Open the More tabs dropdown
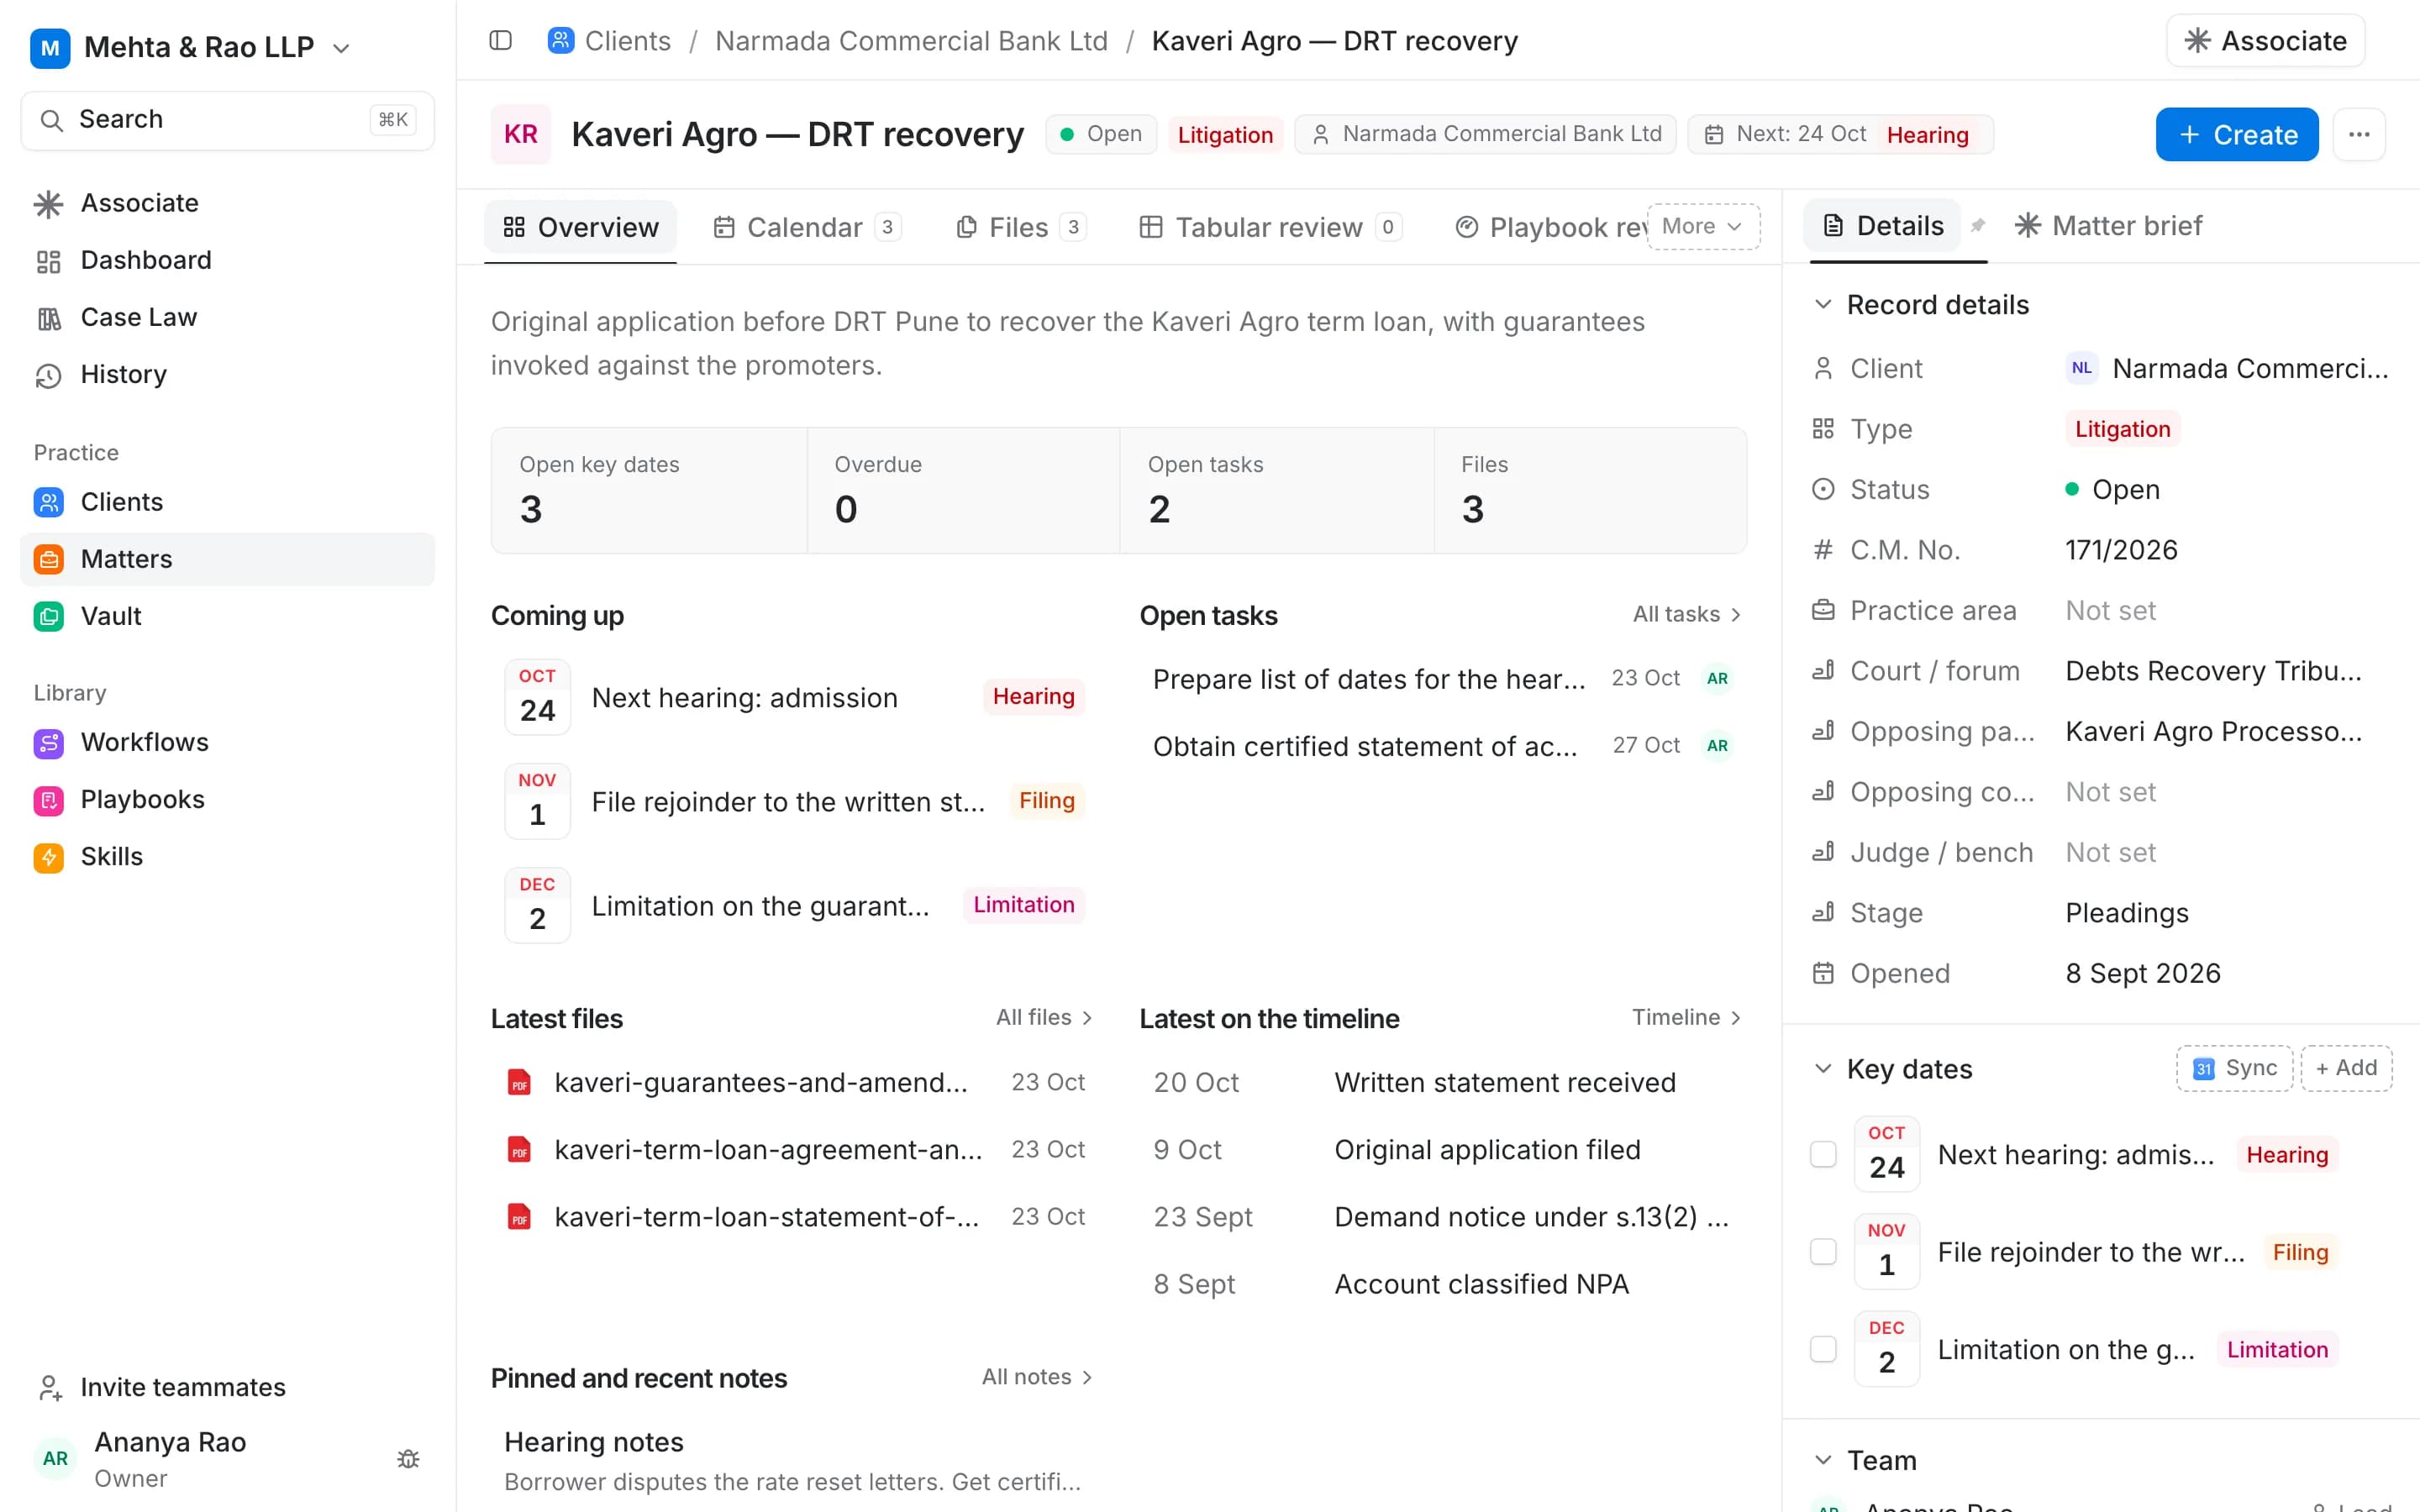 pyautogui.click(x=1702, y=226)
